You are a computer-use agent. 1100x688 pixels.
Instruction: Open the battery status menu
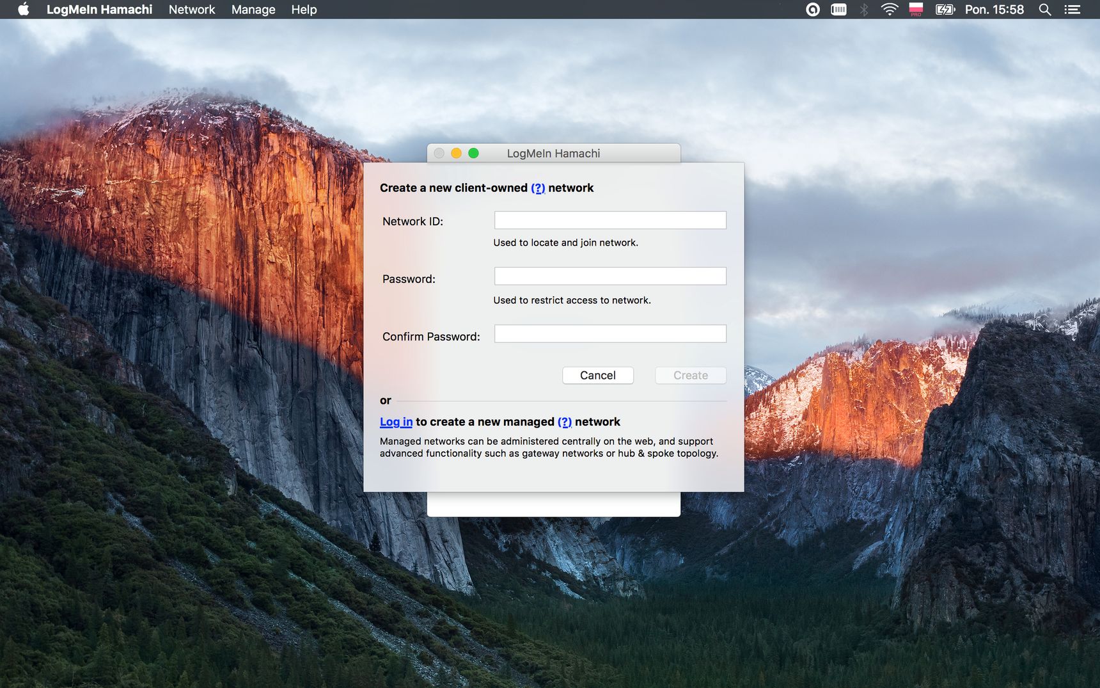945,10
